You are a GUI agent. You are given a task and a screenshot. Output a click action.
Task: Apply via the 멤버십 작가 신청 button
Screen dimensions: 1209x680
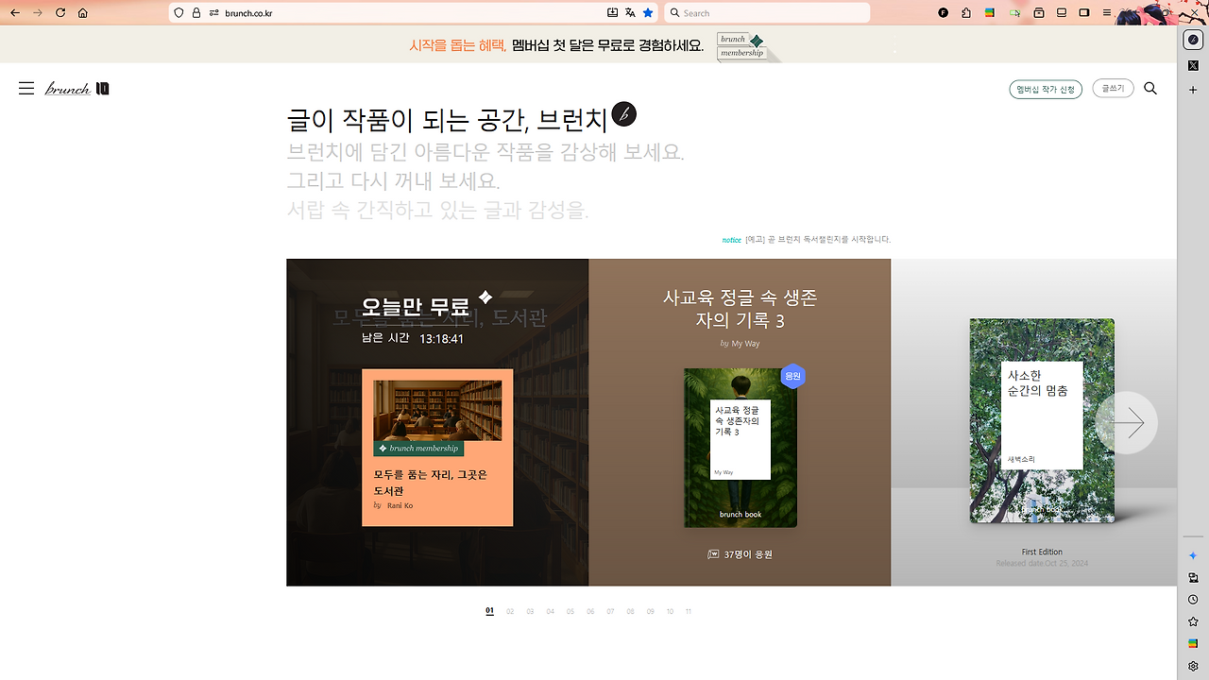(x=1046, y=88)
